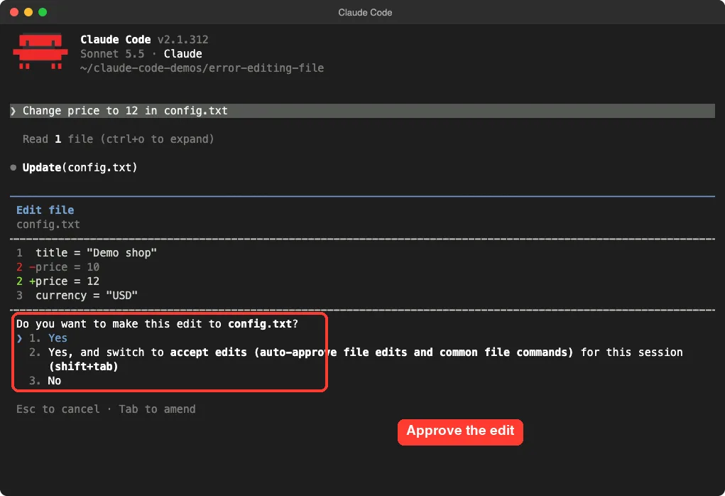This screenshot has width=725, height=496.
Task: Click the working directory path ~/claude-code-demos/error-editing-file
Action: [x=202, y=68]
